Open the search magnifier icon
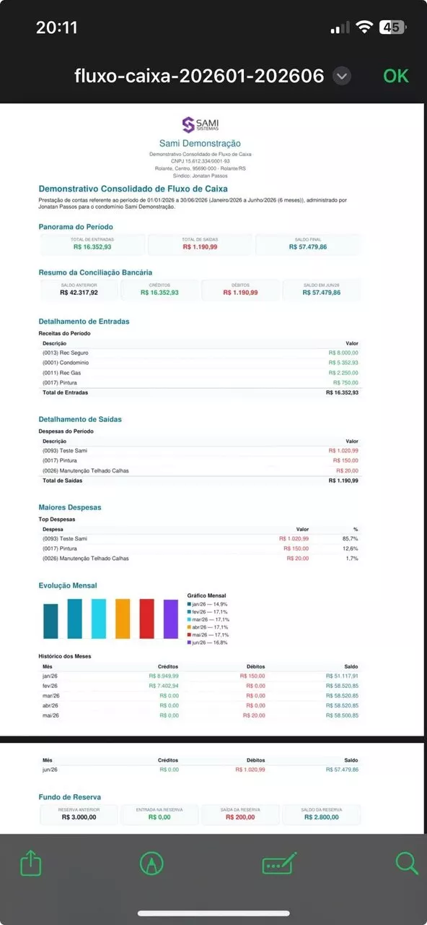Image resolution: width=427 pixels, height=925 pixels. [x=407, y=863]
